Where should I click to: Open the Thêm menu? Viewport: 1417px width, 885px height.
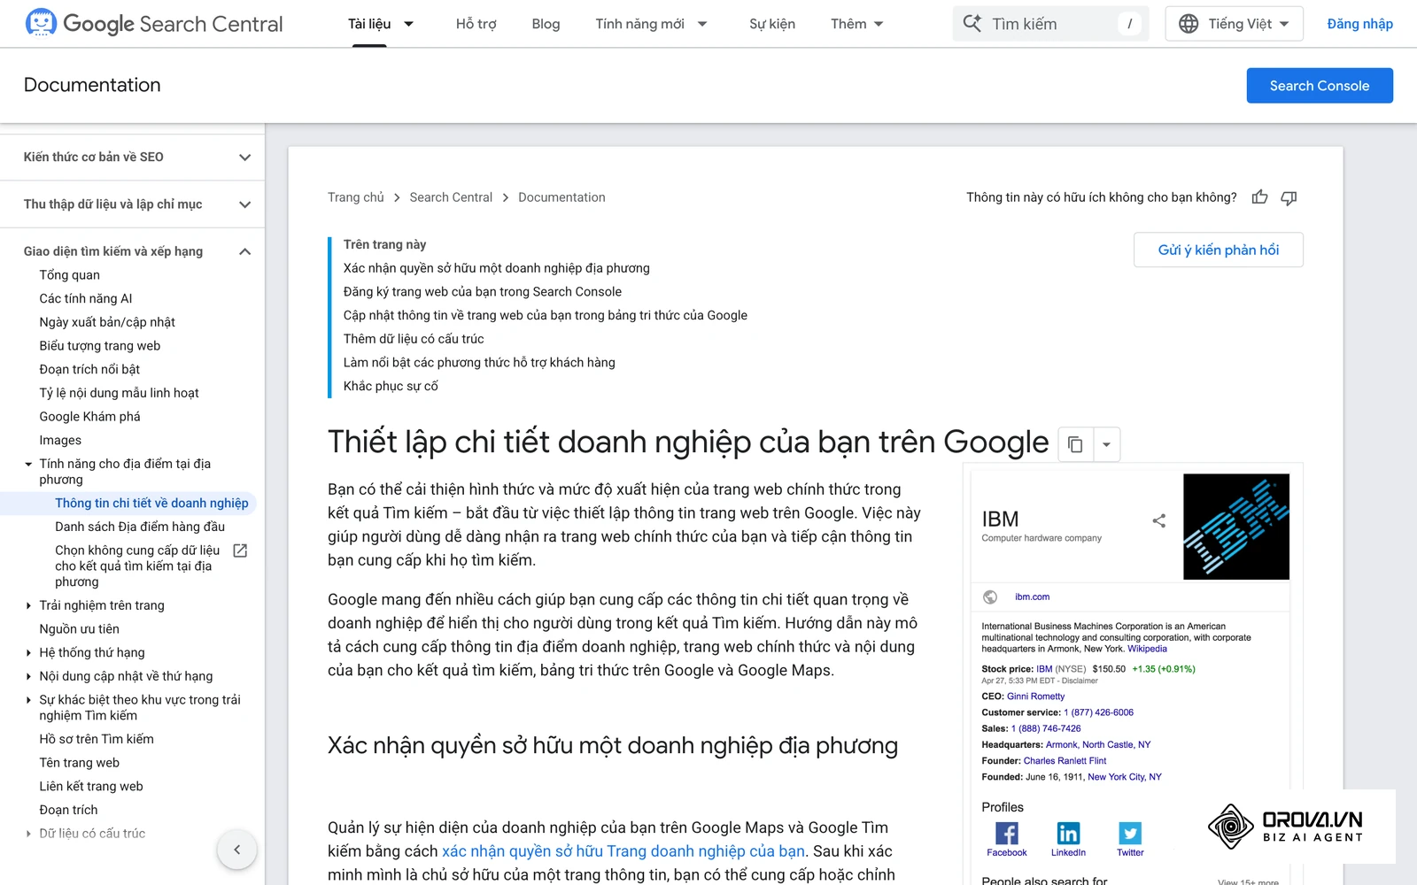click(x=857, y=24)
